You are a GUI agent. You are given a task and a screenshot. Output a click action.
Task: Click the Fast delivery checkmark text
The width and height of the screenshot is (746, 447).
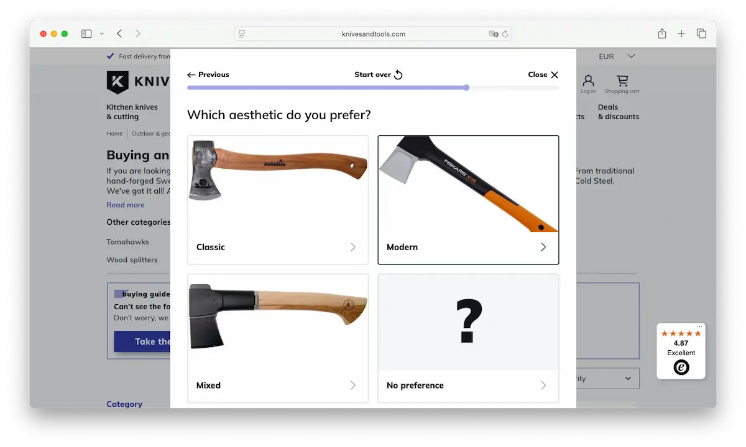pos(139,56)
